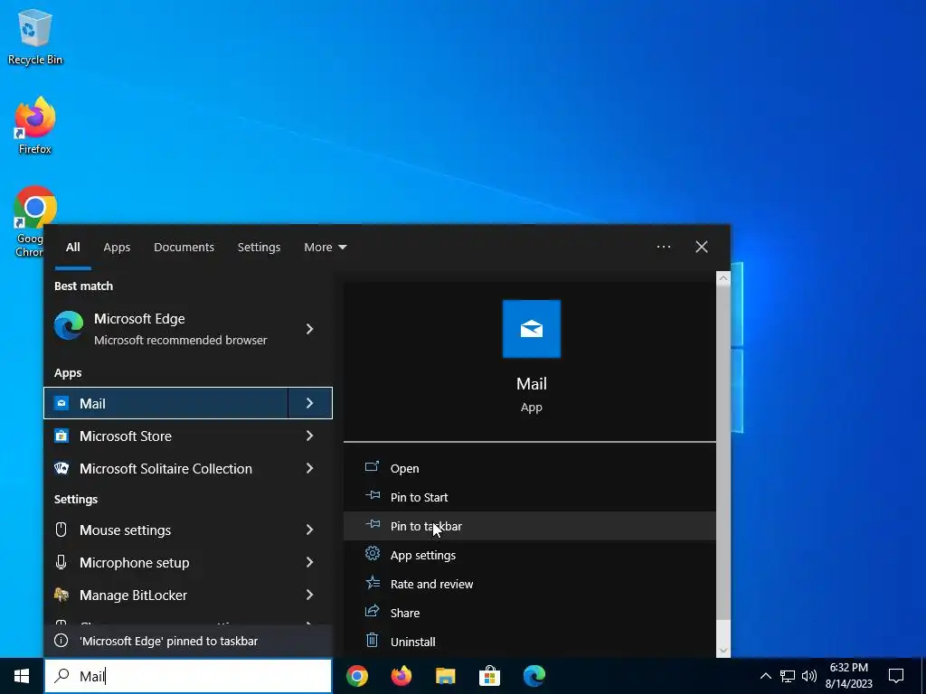The image size is (926, 694).
Task: Switch to the Settings search tab
Action: (x=259, y=248)
